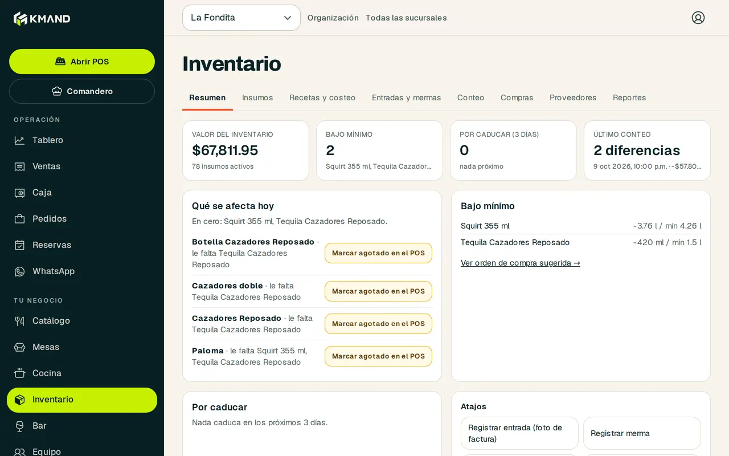Open the user account profile icon

click(x=698, y=18)
